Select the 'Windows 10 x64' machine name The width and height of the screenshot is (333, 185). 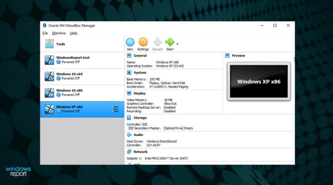[x=69, y=74]
